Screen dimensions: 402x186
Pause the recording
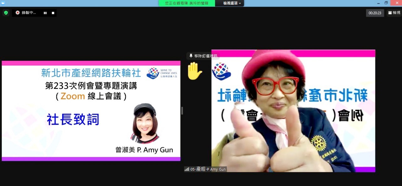click(45, 13)
